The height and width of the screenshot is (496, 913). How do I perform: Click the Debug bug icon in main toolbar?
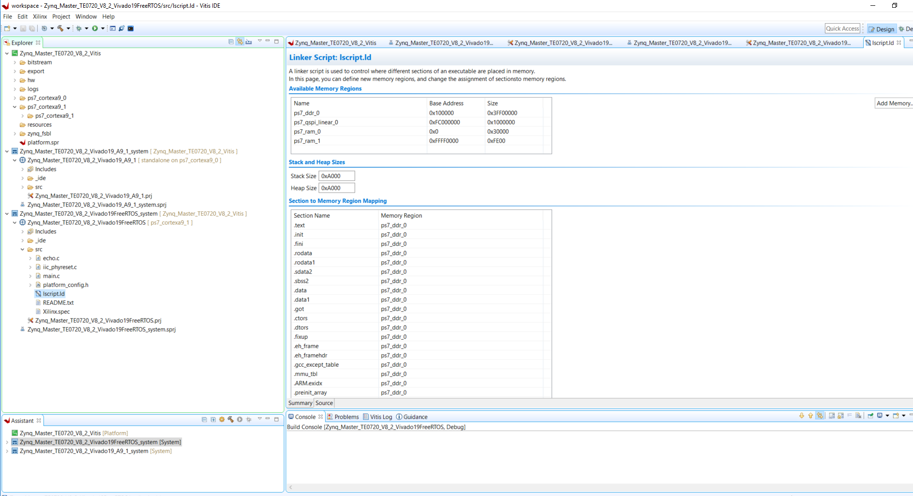pyautogui.click(x=79, y=29)
